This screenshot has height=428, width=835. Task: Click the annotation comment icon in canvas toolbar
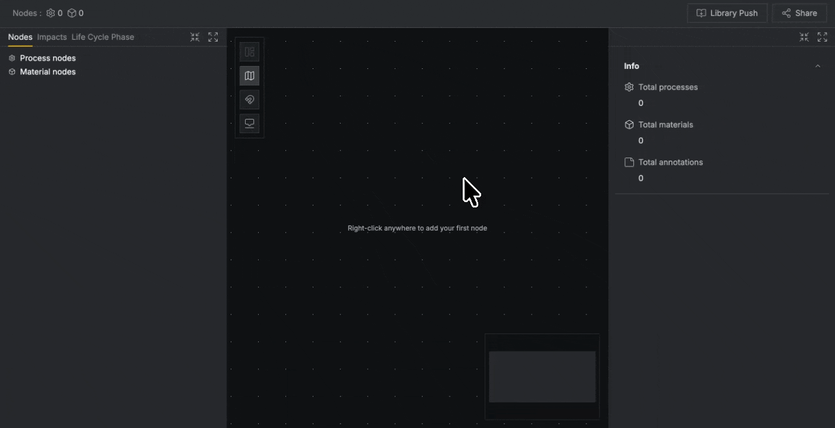(249, 123)
